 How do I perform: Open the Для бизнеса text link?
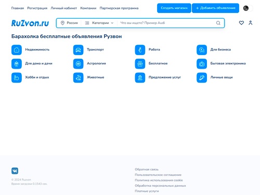point(220,49)
